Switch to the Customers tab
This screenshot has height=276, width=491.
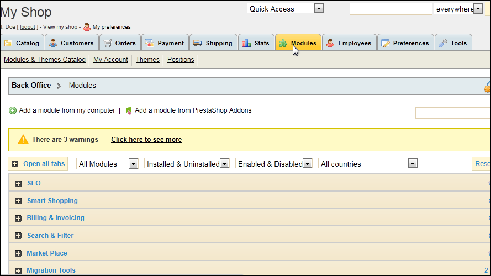click(72, 43)
